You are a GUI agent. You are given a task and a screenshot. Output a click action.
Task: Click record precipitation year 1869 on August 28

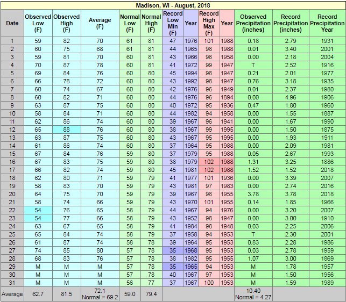click(327, 258)
